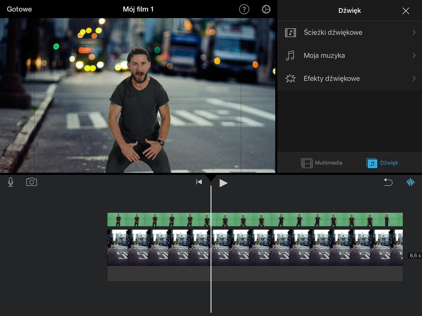Expand the Ścieżki dźwiękowe chevron

click(x=414, y=32)
